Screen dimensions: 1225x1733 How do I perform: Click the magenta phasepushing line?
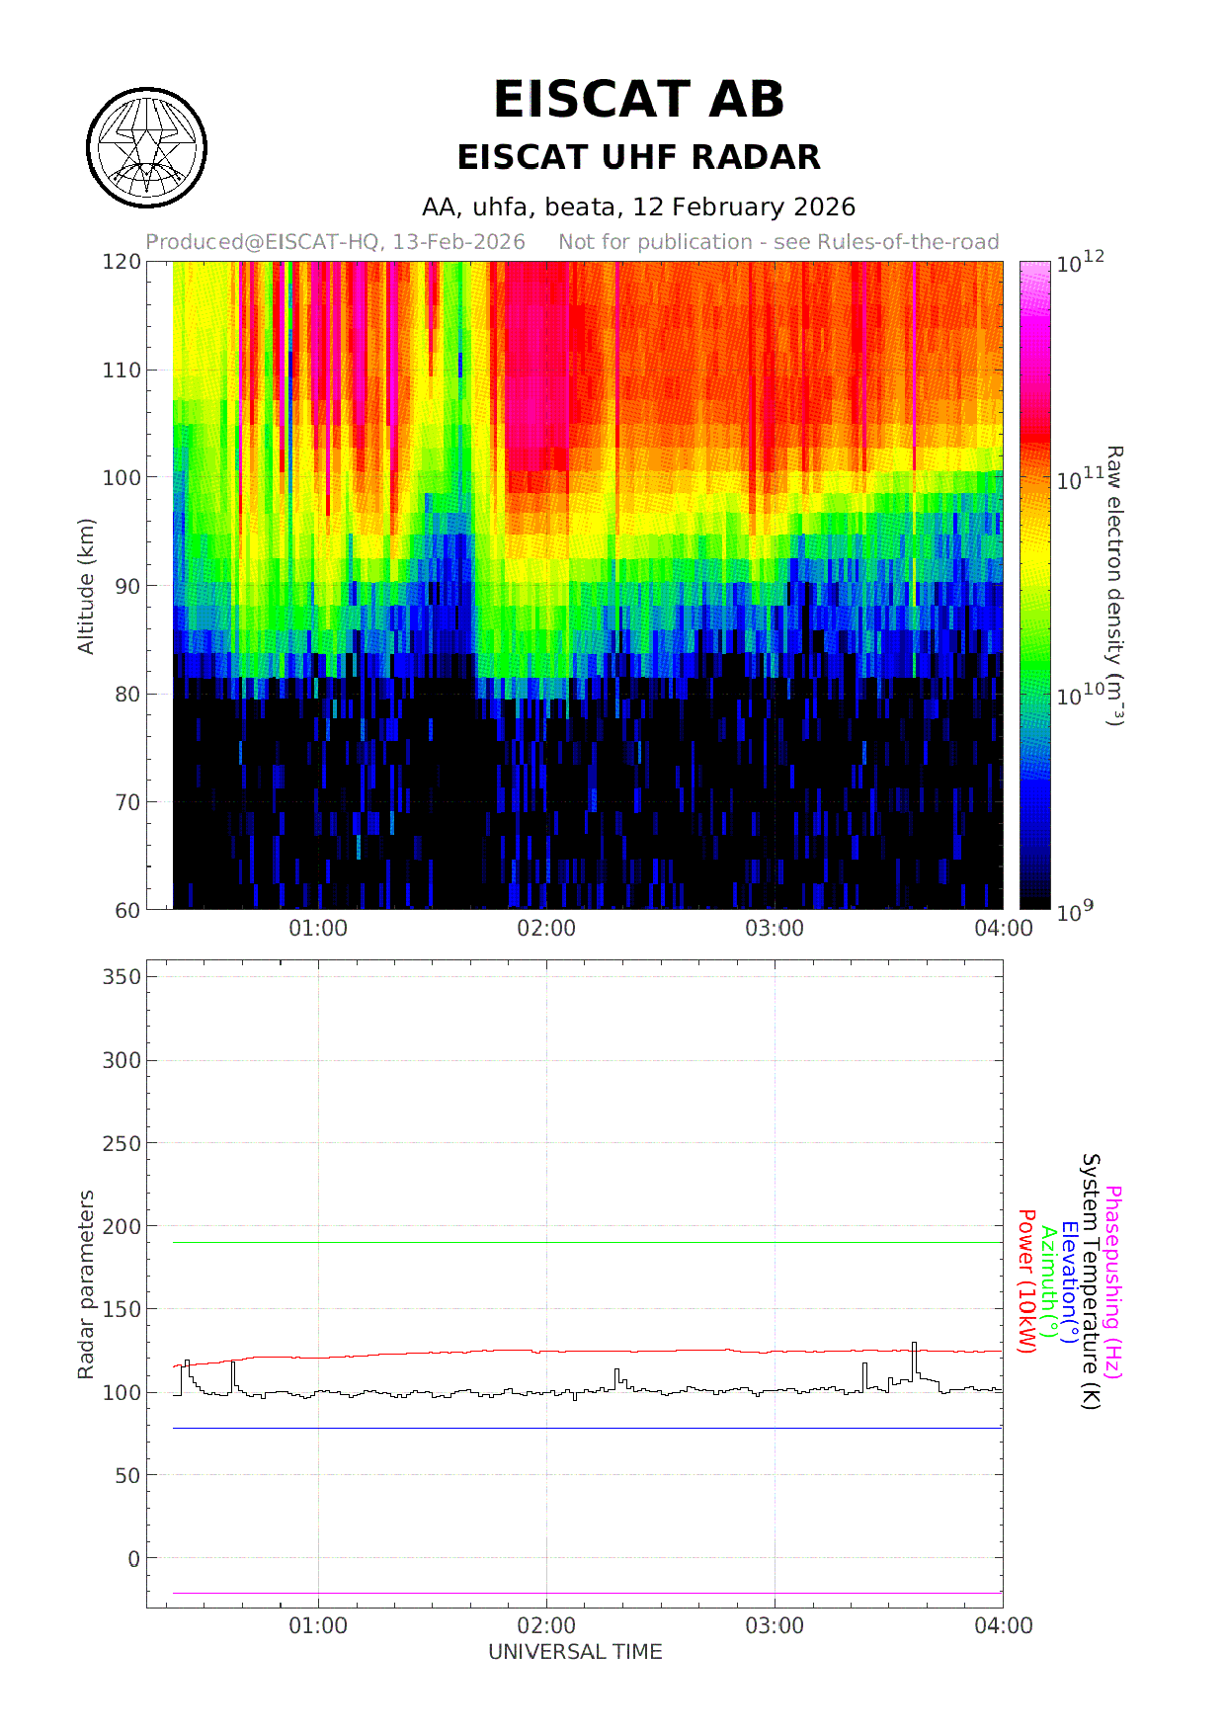pyautogui.click(x=587, y=1593)
